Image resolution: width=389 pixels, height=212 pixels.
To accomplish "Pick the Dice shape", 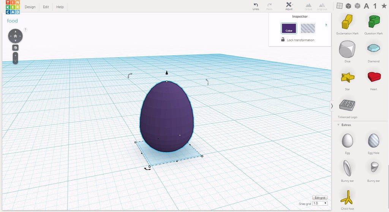I will tap(347, 50).
